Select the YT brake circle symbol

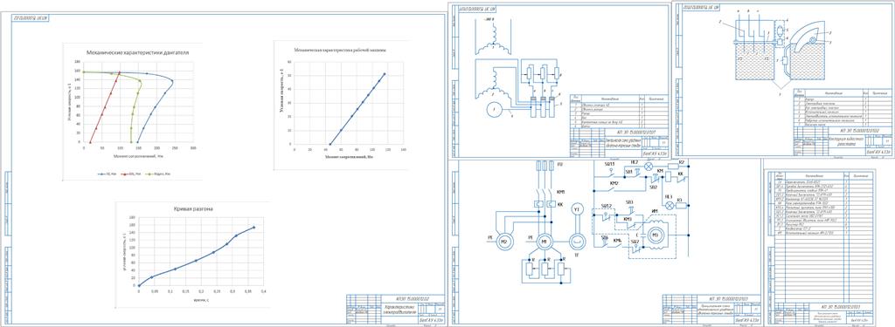(577, 209)
